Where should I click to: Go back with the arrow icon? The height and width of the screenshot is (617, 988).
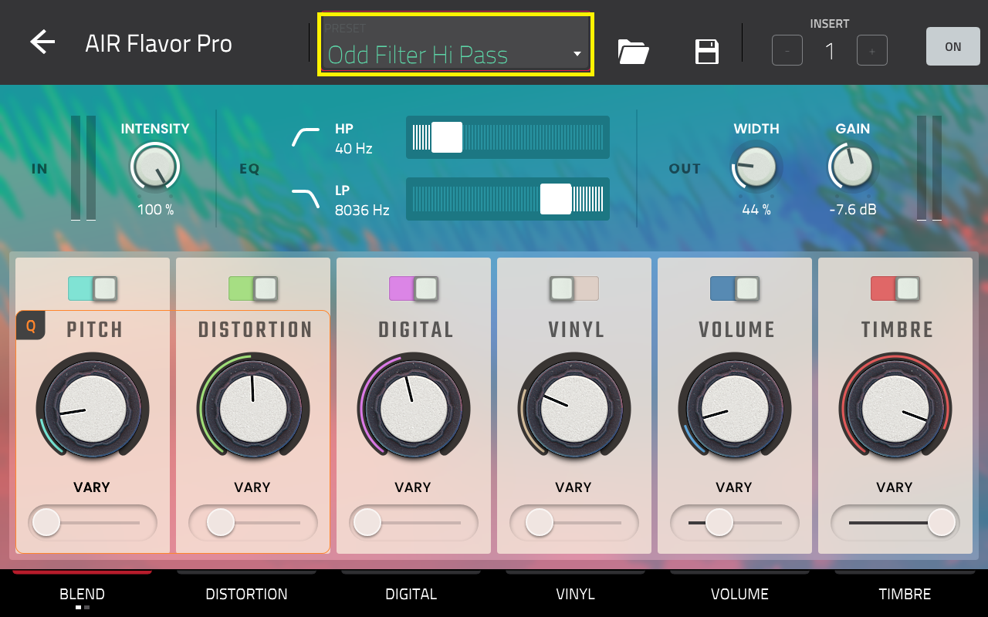point(42,42)
